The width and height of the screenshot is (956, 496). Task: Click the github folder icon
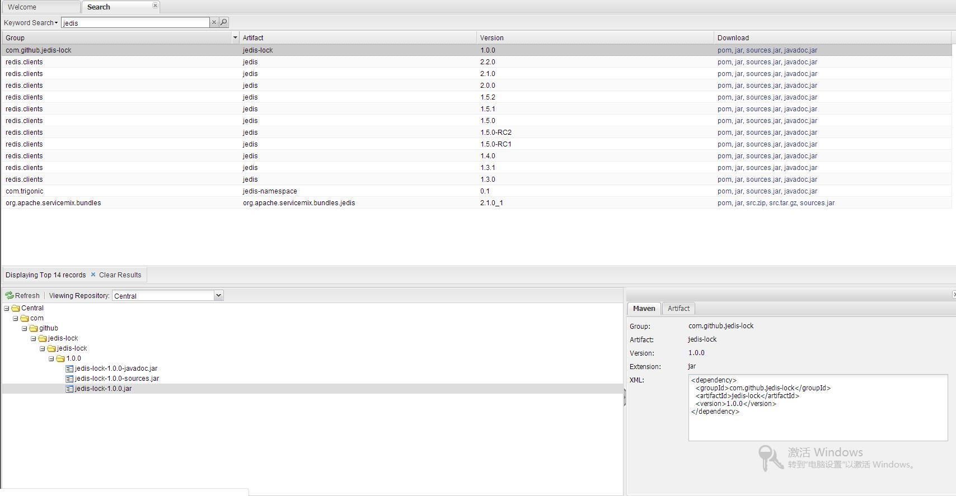click(x=34, y=328)
